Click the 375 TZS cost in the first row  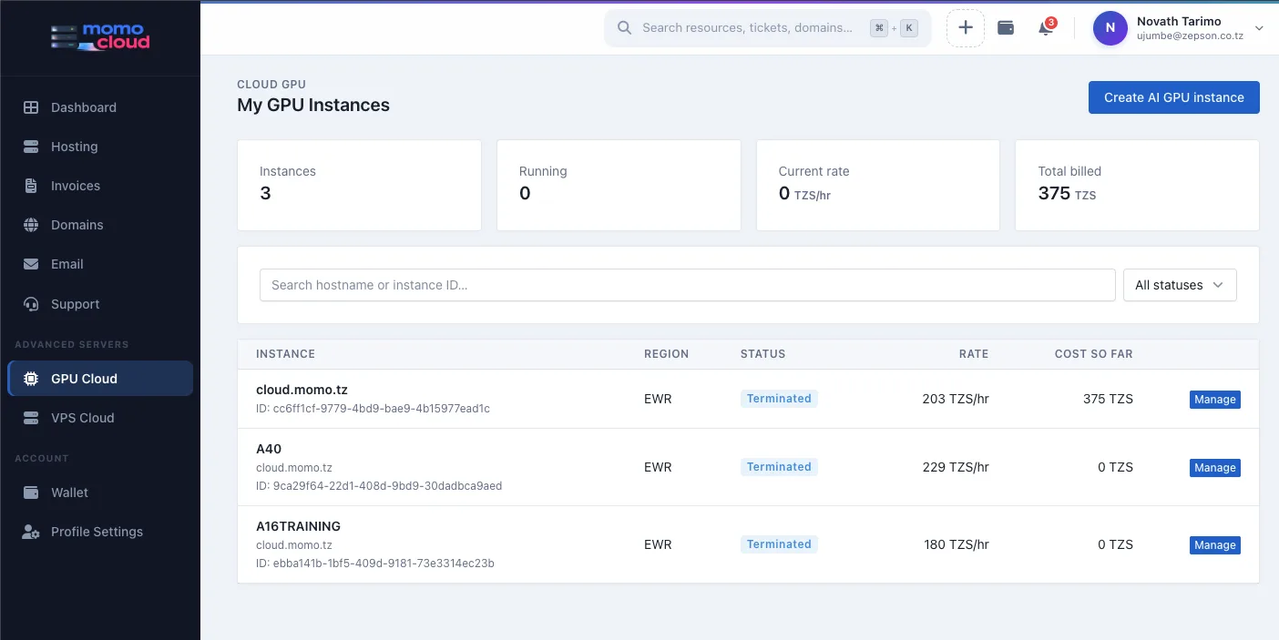[1108, 399]
